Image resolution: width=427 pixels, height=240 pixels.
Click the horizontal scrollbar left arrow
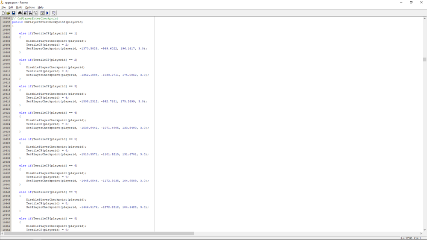tap(2, 234)
